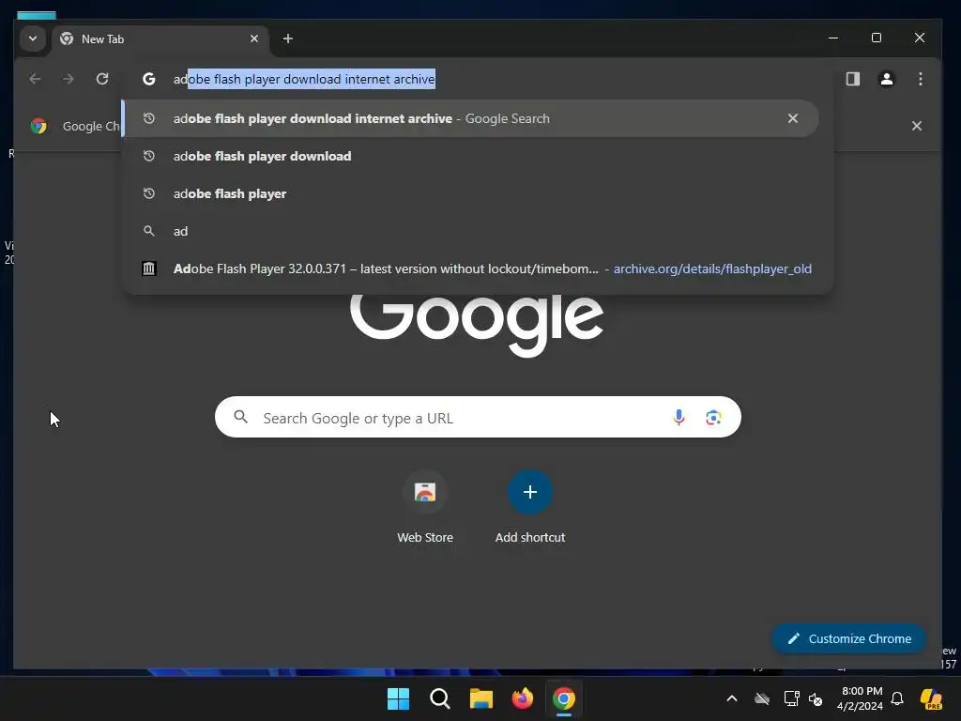Screen dimensions: 961x721
Task: Click the muted volume tray icon
Action: click(x=816, y=698)
